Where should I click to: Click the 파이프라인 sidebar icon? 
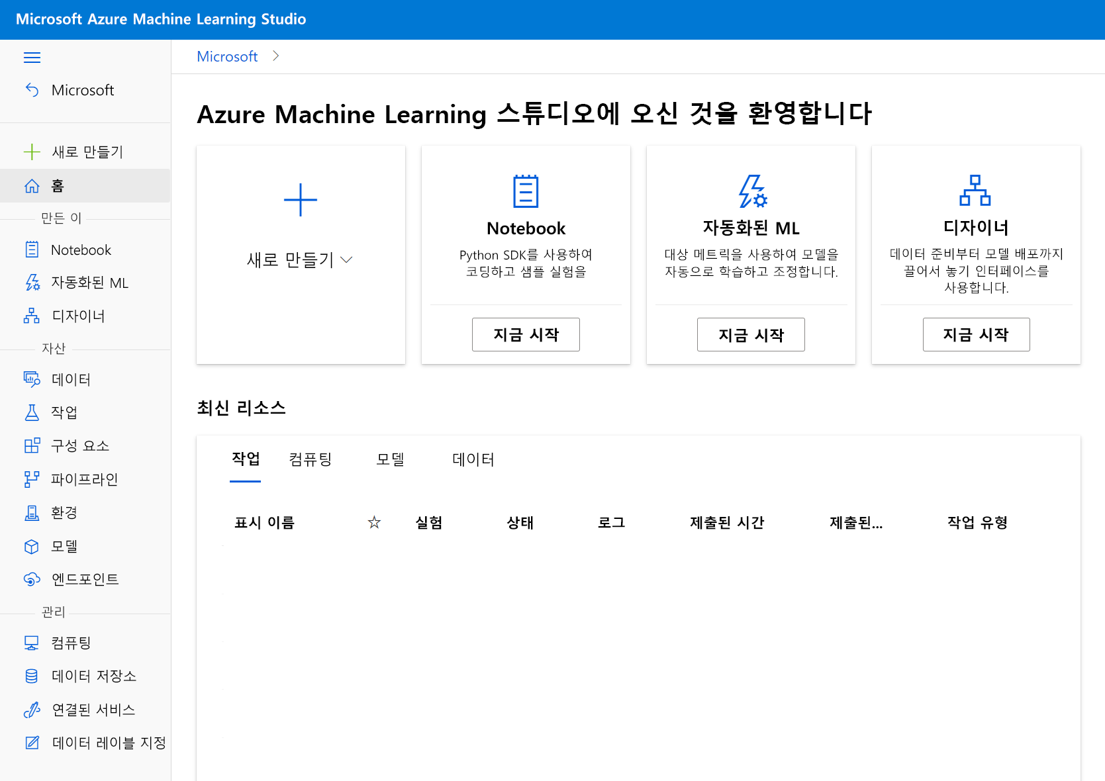click(32, 479)
